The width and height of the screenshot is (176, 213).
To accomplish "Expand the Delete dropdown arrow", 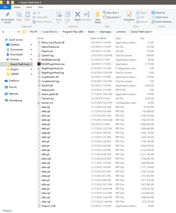I will tap(78, 22).
